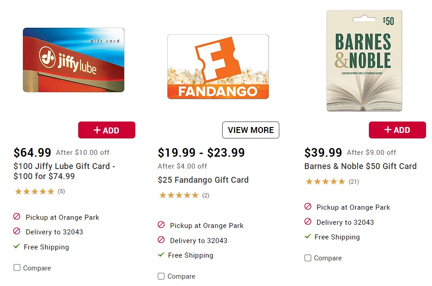Enable Compare for the Jiffy Lube card
Screen dimensions: 432x286
coord(16,268)
